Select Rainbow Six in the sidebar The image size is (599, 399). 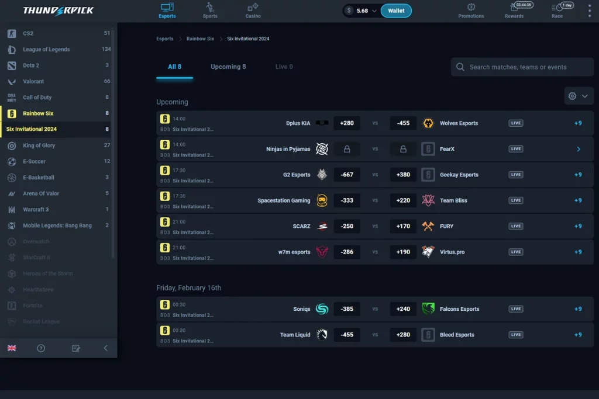click(x=58, y=113)
